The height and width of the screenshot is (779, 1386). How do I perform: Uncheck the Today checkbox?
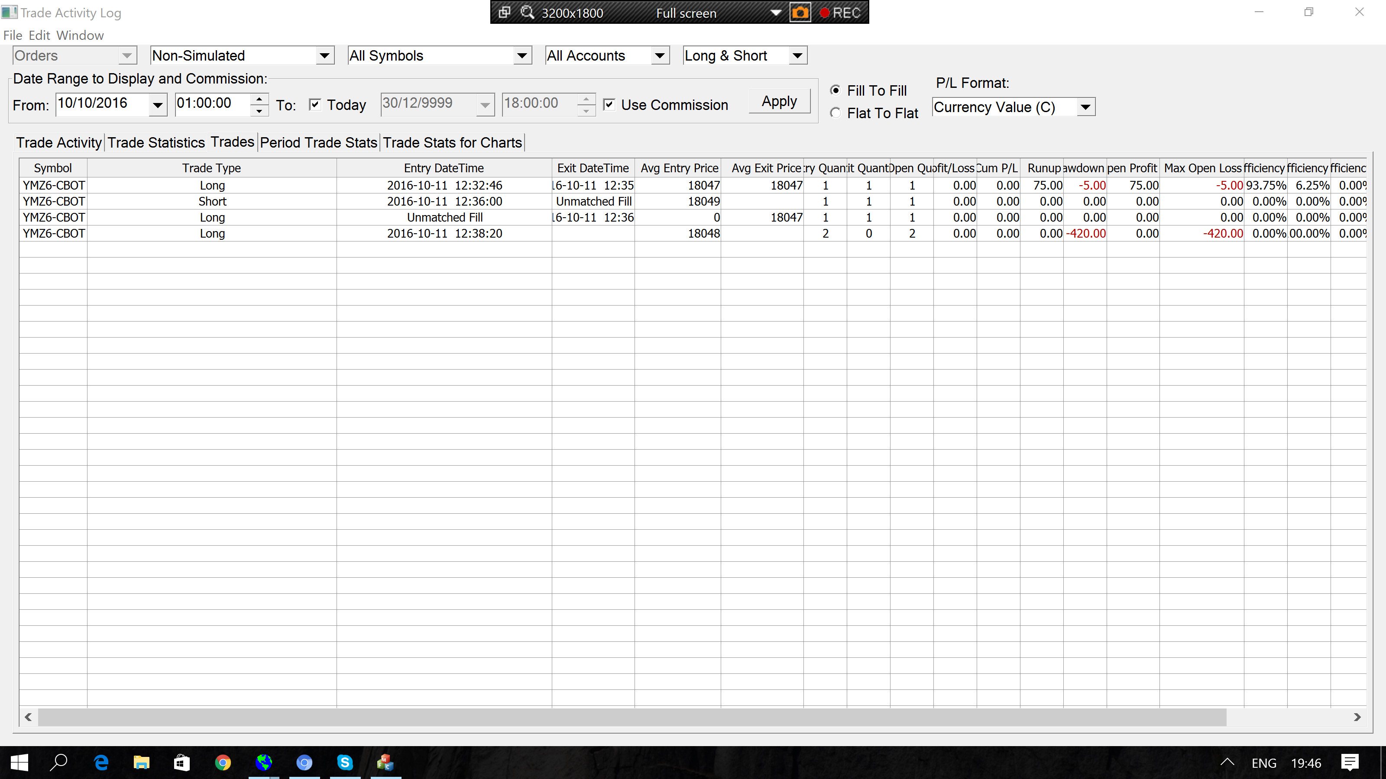(x=315, y=104)
